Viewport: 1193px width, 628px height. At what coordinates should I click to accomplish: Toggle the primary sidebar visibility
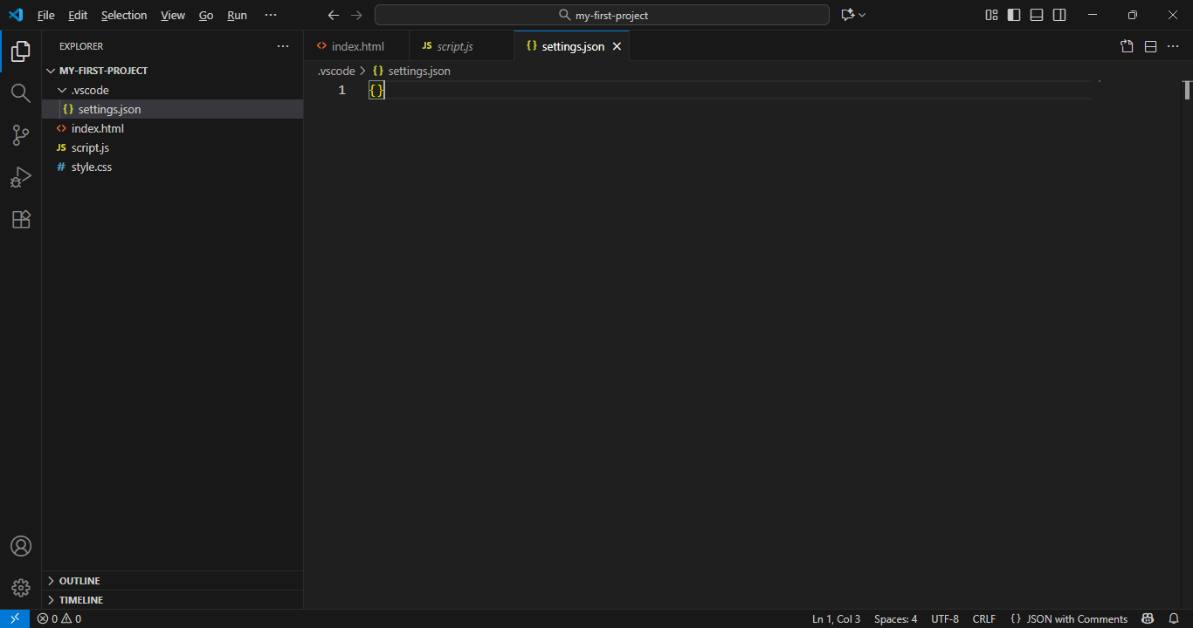click(x=1013, y=15)
